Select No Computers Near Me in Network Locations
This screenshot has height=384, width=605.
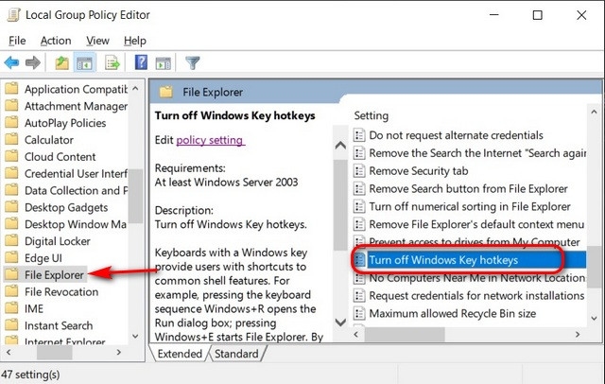470,278
